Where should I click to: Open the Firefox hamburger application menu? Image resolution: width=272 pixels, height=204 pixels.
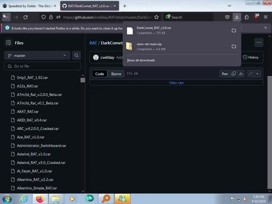click(x=266, y=17)
